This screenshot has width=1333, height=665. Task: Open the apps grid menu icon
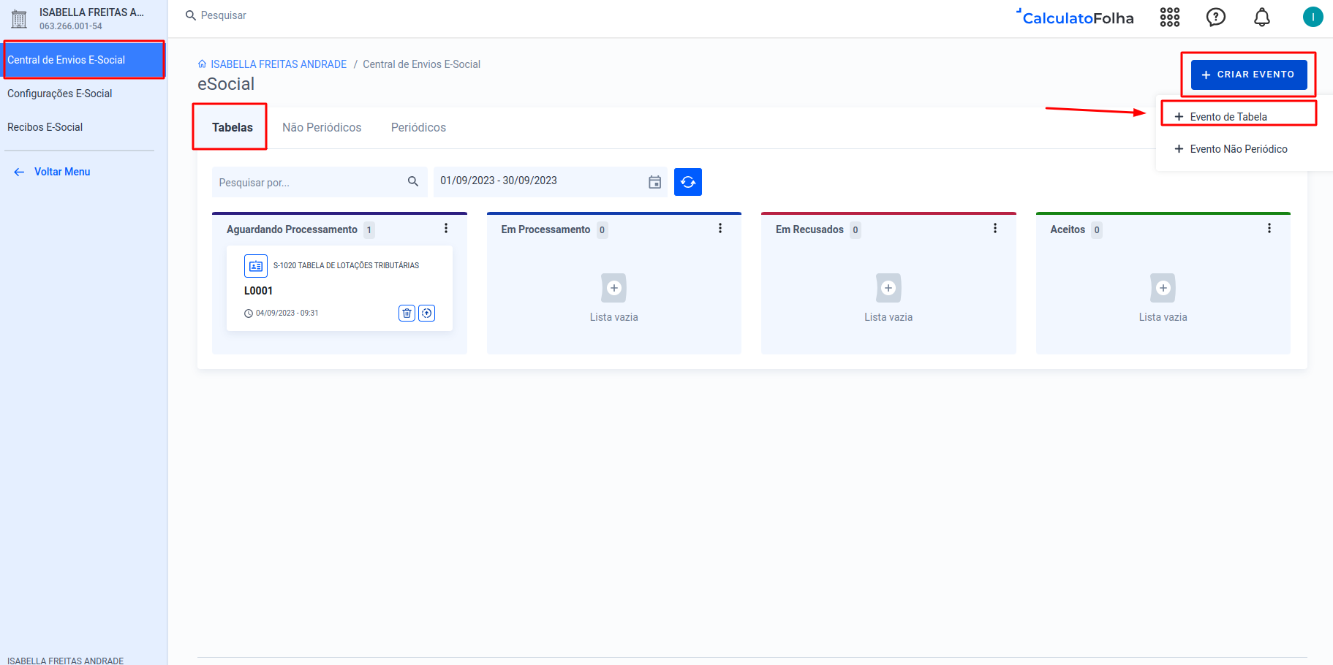(1170, 18)
